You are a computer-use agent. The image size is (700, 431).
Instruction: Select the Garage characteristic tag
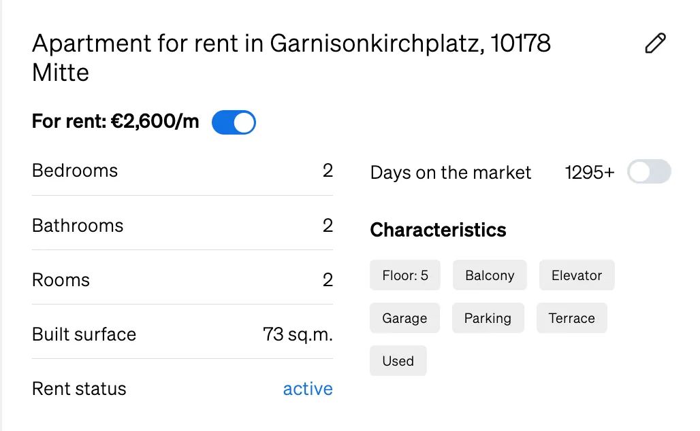pos(404,317)
